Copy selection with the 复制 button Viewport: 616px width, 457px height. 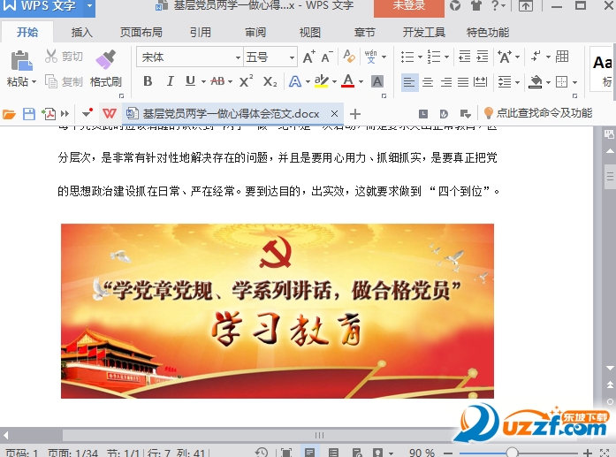click(x=64, y=81)
